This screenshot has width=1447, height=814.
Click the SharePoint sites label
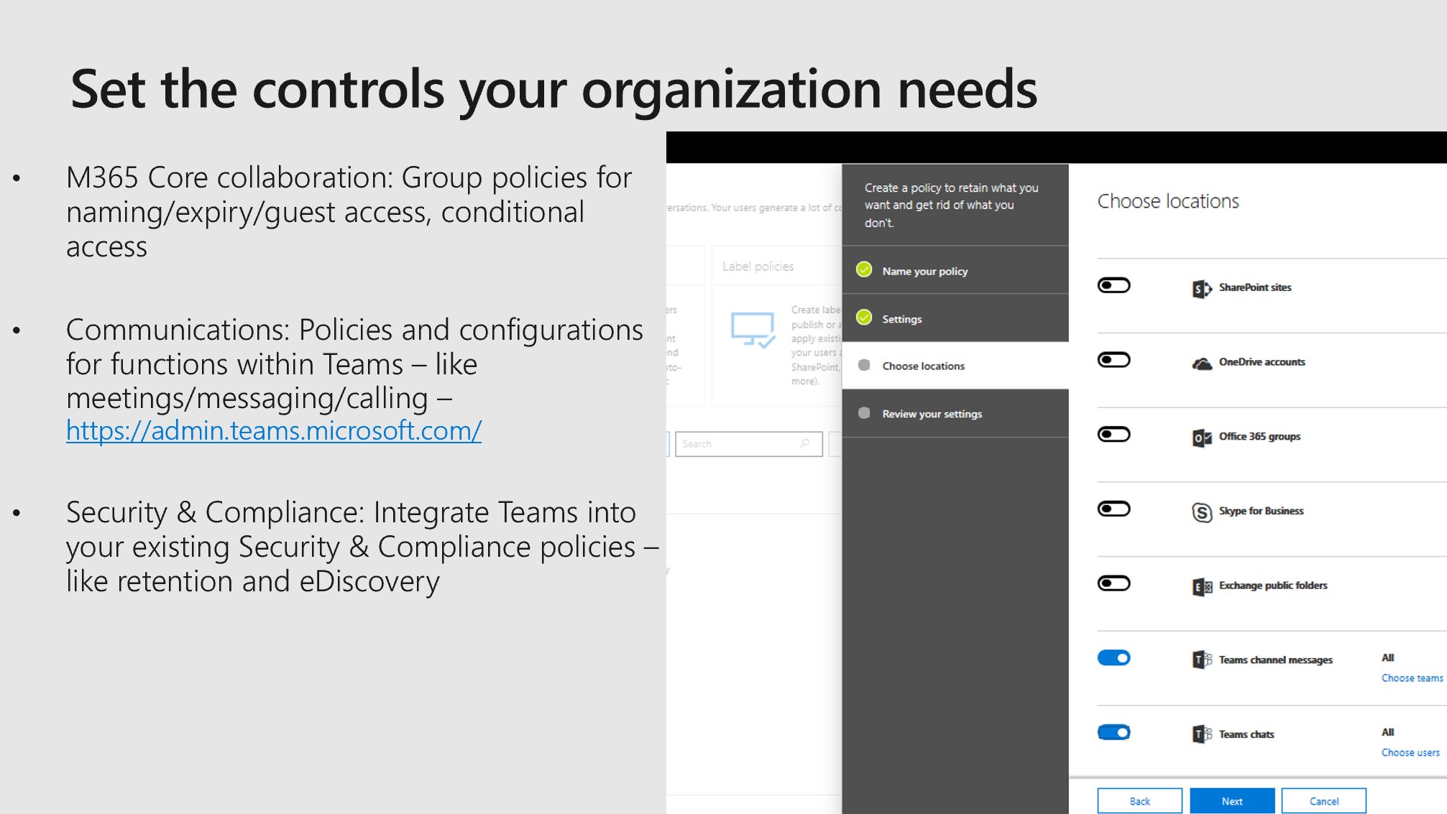[x=1255, y=287]
